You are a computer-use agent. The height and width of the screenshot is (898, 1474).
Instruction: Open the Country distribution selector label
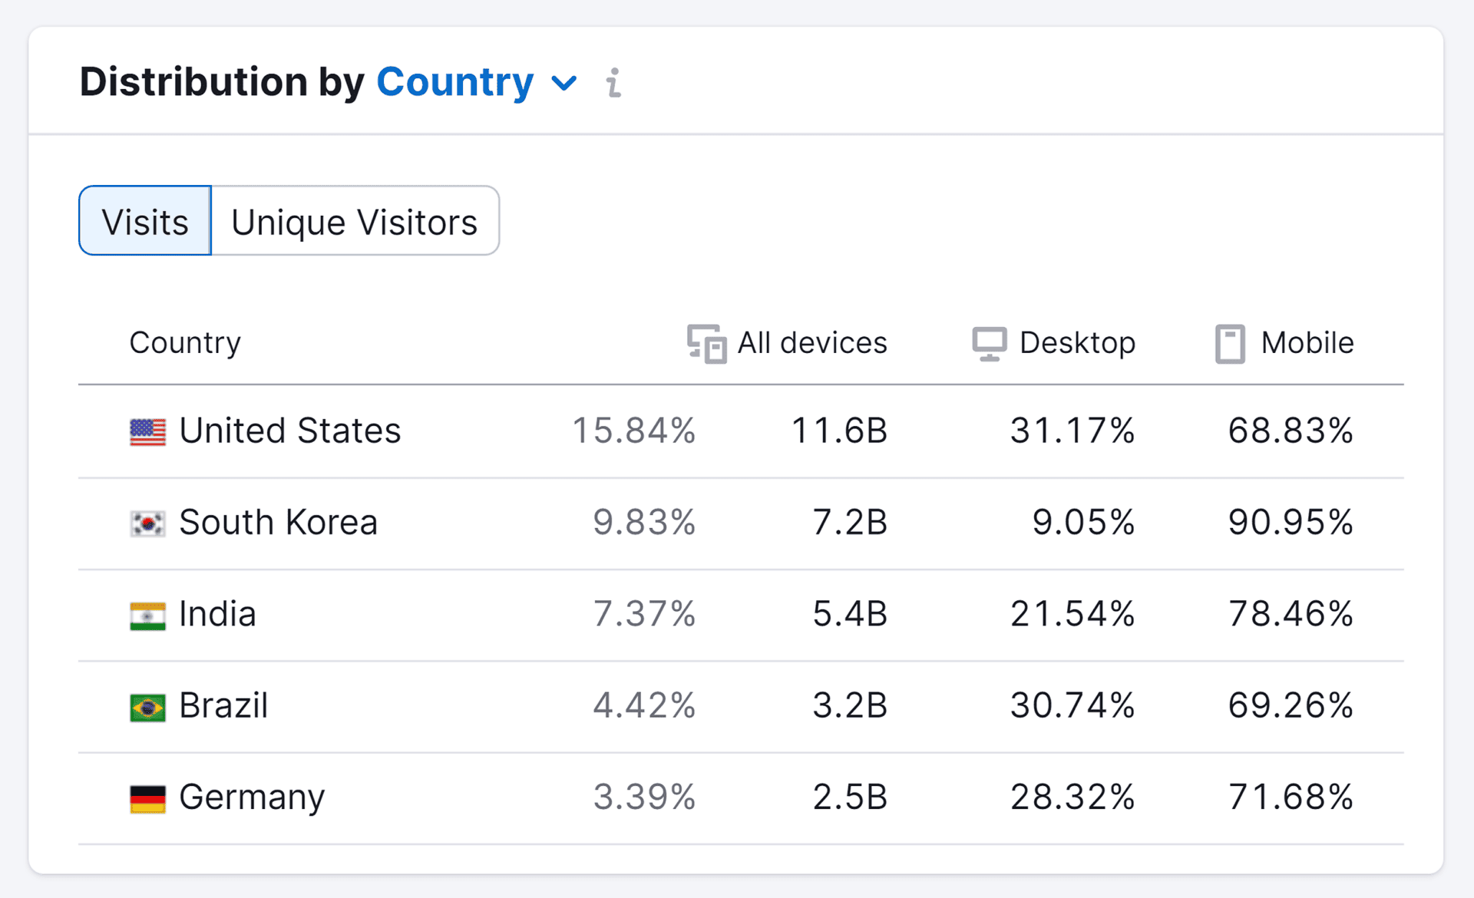454,82
